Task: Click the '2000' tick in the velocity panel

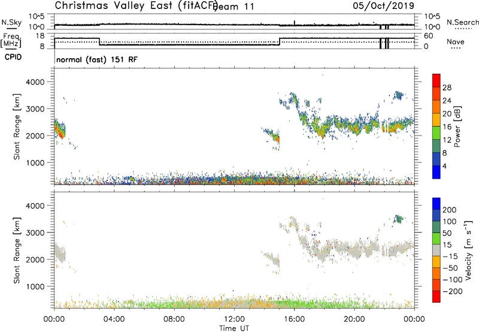Action: pyautogui.click(x=35, y=259)
